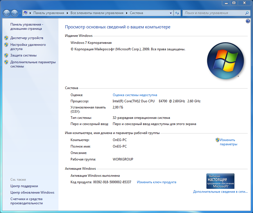Select the Система breadcrumb segment
Screen dimensions: 253x213
[x=136, y=13]
